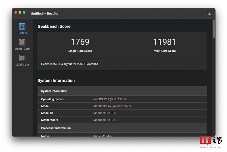
Task: Click the Model row showing MacBook Pro
Action: (122, 106)
